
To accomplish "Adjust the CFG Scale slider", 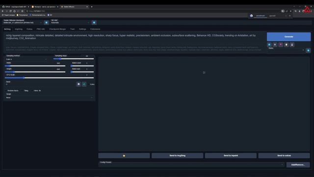I will click(49, 78).
